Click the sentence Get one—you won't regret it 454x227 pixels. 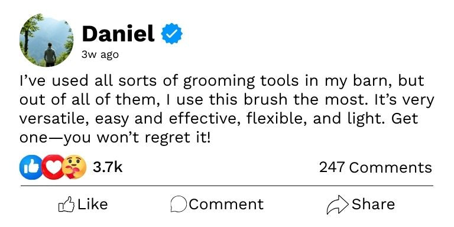pyautogui.click(x=219, y=128)
